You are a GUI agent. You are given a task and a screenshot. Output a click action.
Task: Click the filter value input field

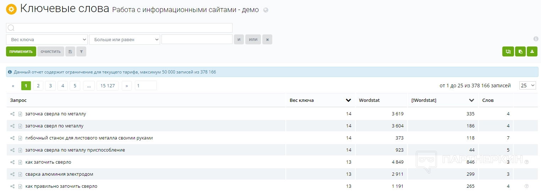[x=197, y=39]
